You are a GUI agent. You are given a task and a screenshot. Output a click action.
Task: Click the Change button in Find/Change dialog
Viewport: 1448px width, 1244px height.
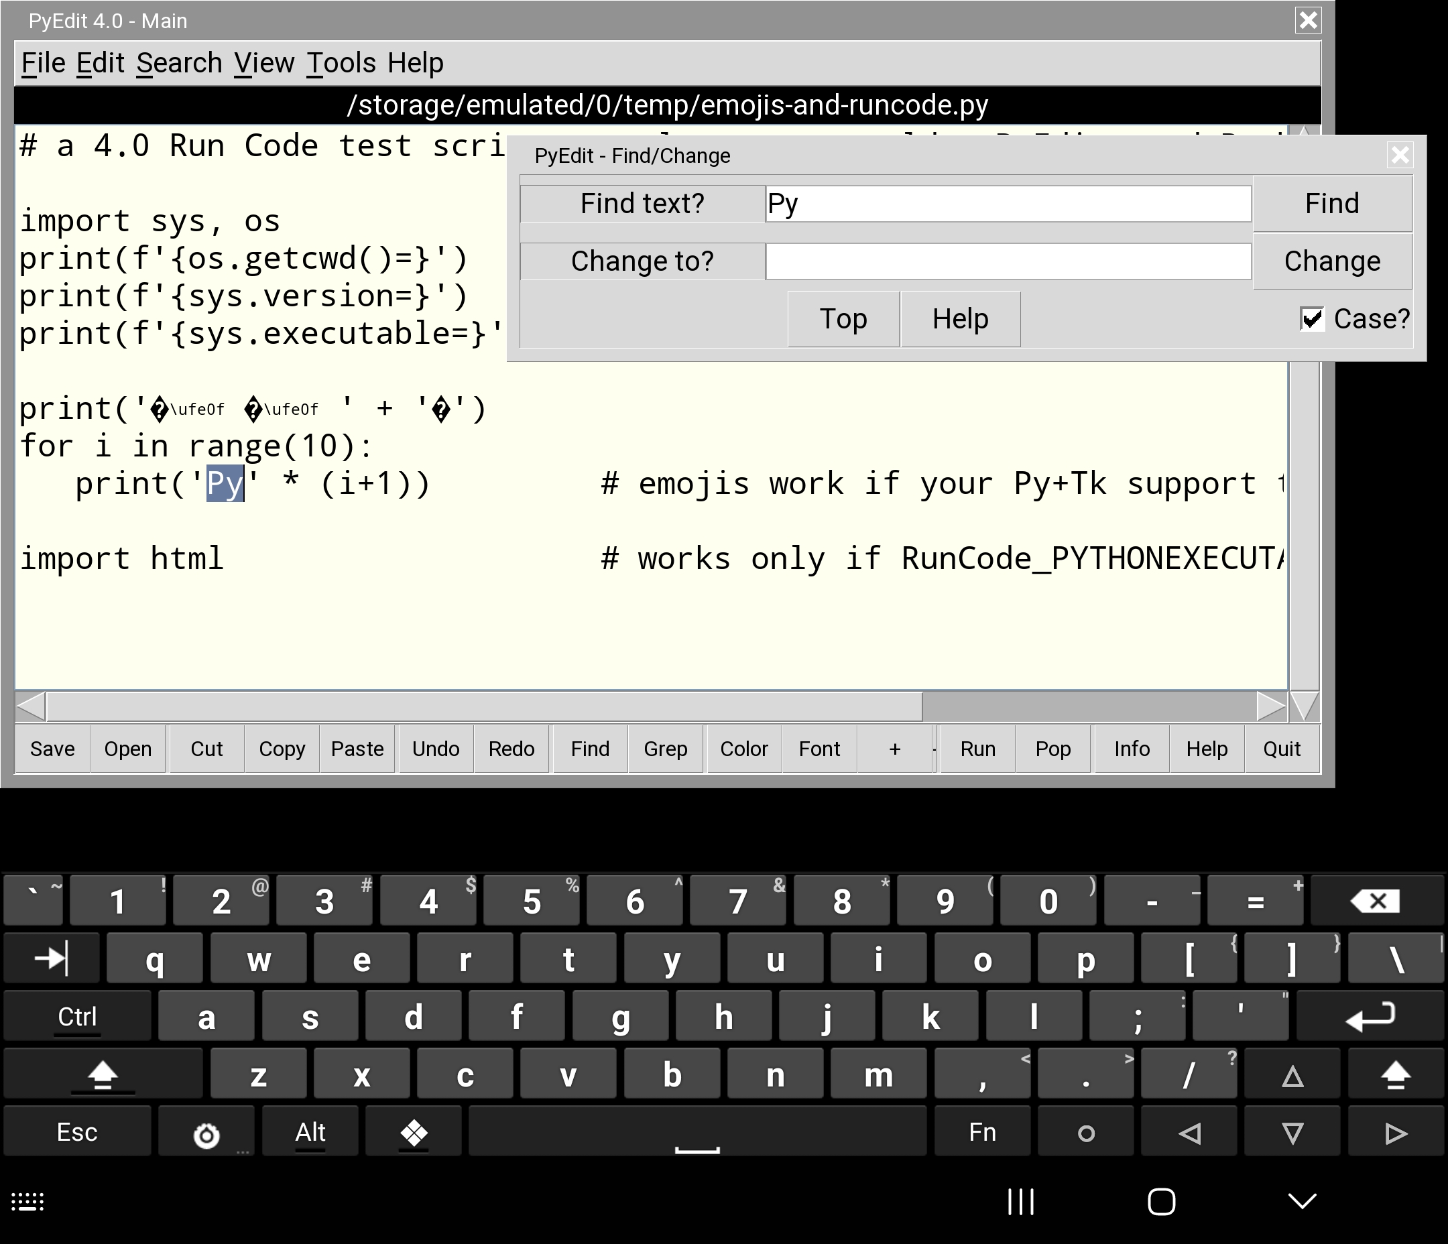pyautogui.click(x=1332, y=261)
